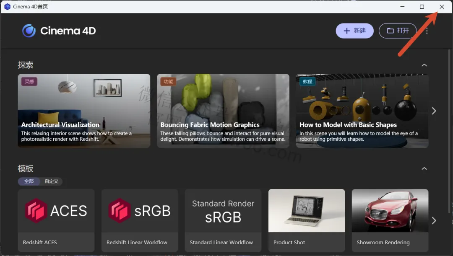Viewport: 453px width, 256px height.
Task: Click the 灵感 tag on first card
Action: [29, 82]
